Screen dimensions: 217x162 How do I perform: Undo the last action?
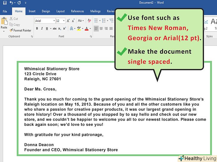coord(11,3)
